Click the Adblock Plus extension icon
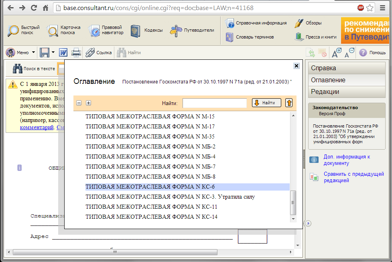Viewport: 392px width, 262px height. pos(360,8)
